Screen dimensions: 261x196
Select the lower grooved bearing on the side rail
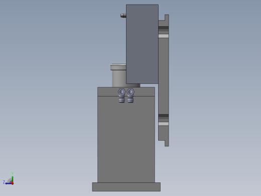tap(164, 120)
